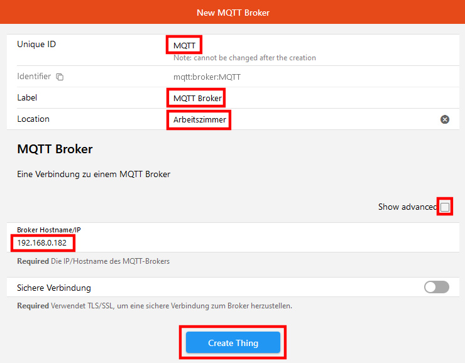
Task: Click the note about unchangeable Unique ID
Action: pyautogui.click(x=244, y=58)
